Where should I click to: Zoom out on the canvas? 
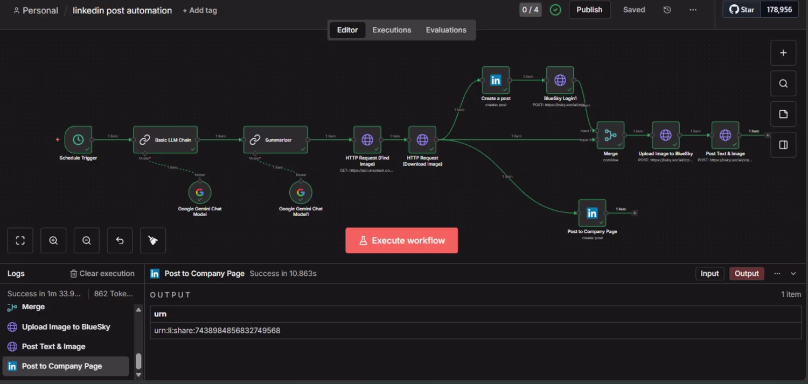click(87, 240)
